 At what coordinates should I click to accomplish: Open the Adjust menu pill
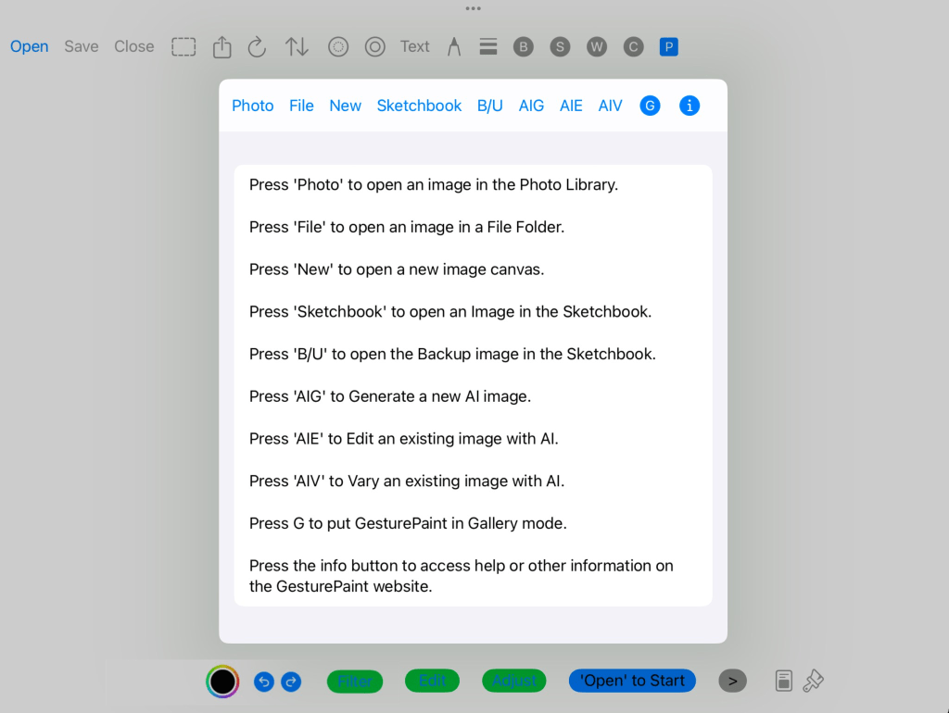pyautogui.click(x=514, y=682)
